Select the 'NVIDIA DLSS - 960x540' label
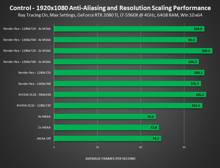 [x=35, y=95]
